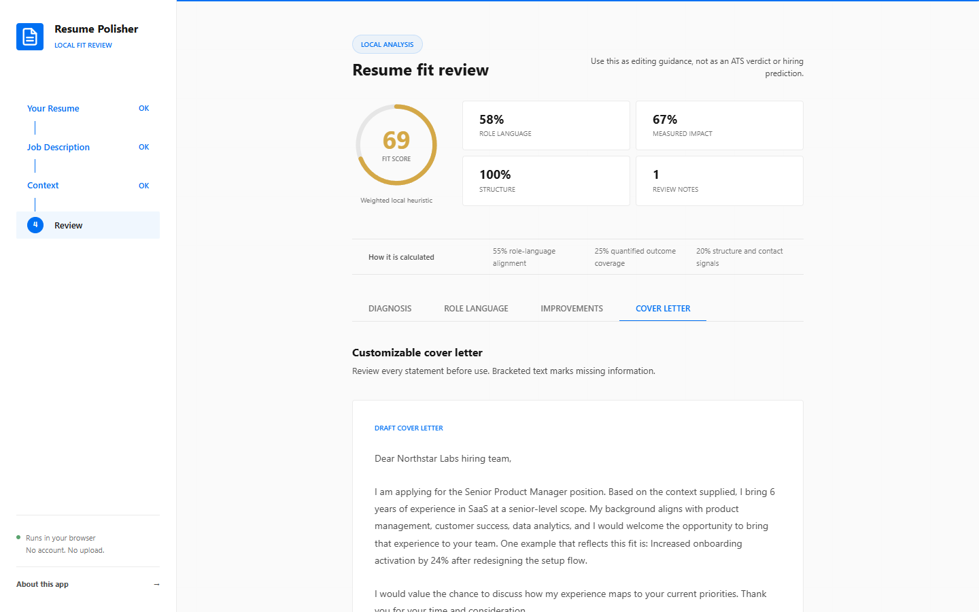
Task: Expand About this app
Action: [x=88, y=584]
